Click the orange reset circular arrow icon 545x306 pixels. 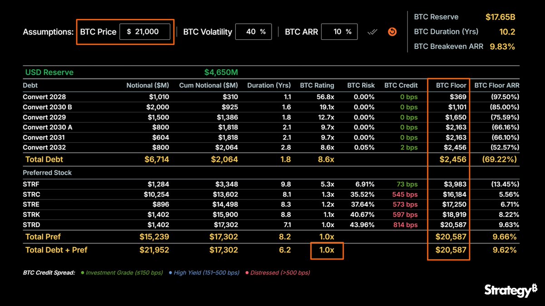coord(393,32)
